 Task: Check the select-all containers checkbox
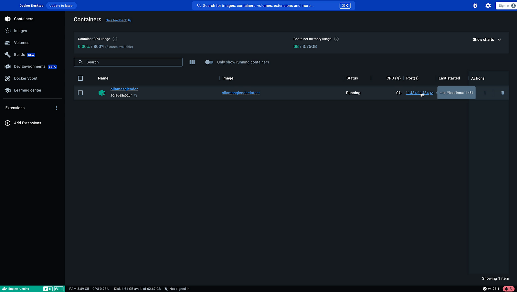[80, 78]
